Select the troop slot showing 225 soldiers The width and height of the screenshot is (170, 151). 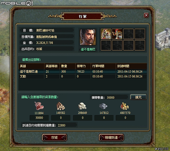tap(106, 34)
